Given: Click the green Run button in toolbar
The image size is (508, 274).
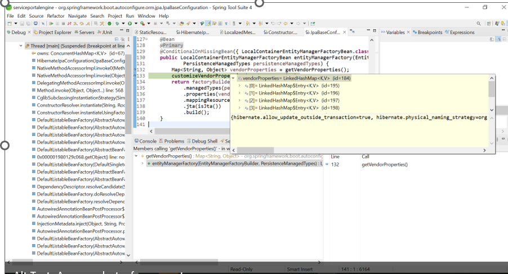Looking at the screenshot, I should point(129,24).
